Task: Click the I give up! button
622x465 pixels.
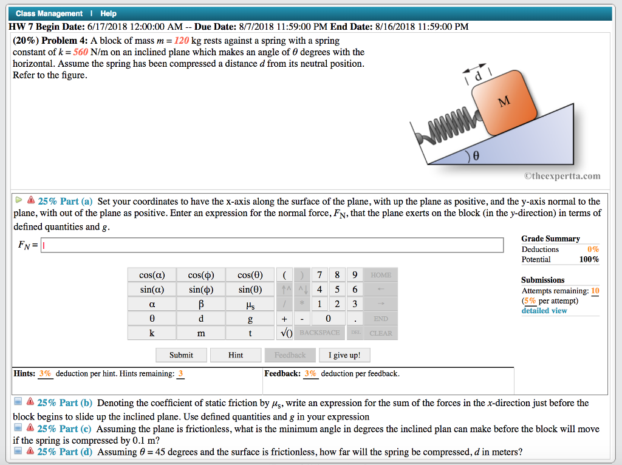Action: click(x=344, y=355)
